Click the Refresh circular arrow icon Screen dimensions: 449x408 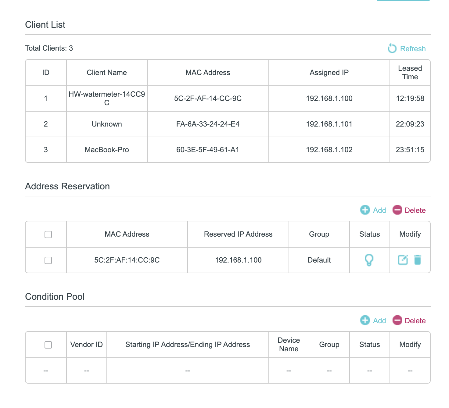point(392,48)
